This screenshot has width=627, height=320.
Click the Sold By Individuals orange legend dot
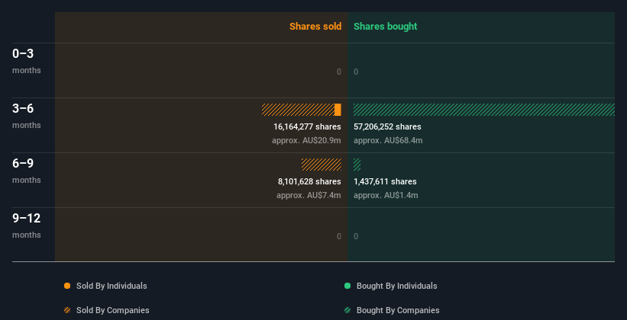tap(67, 286)
